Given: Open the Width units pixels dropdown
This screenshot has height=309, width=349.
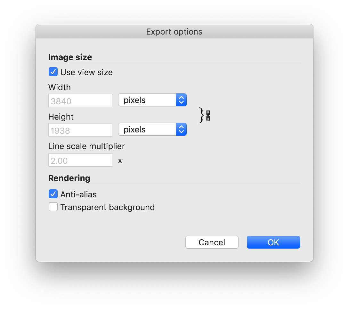Looking at the screenshot, I should pyautogui.click(x=152, y=100).
